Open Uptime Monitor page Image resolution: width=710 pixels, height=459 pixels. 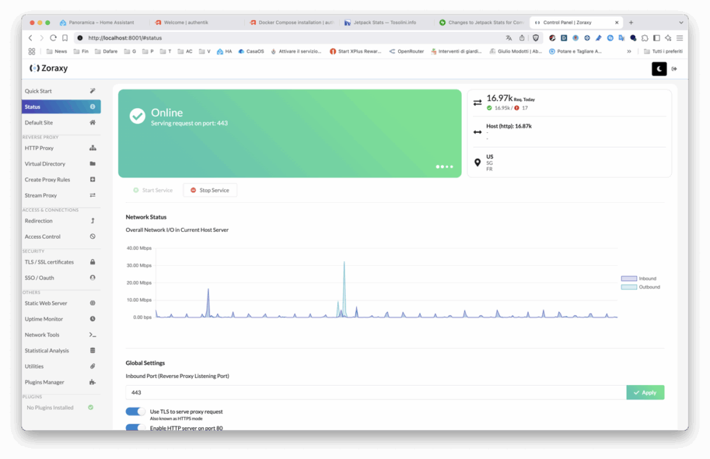tap(61, 319)
